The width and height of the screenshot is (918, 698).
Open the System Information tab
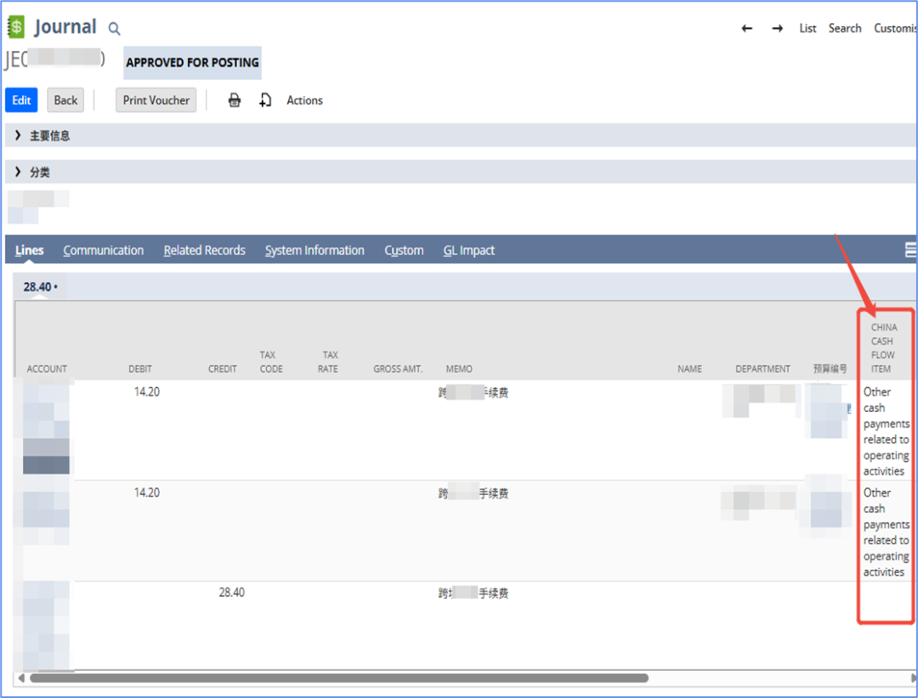pos(314,250)
